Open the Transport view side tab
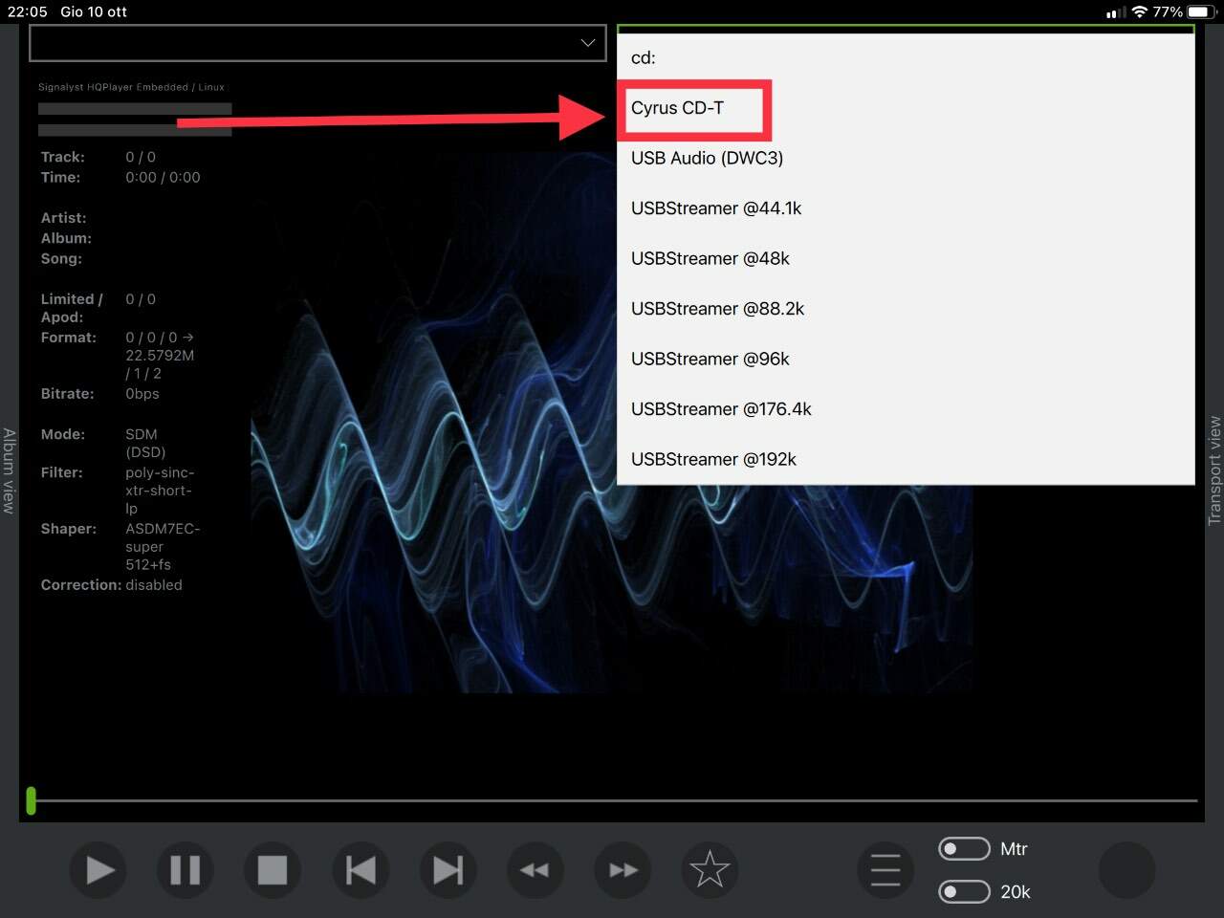 [1214, 470]
